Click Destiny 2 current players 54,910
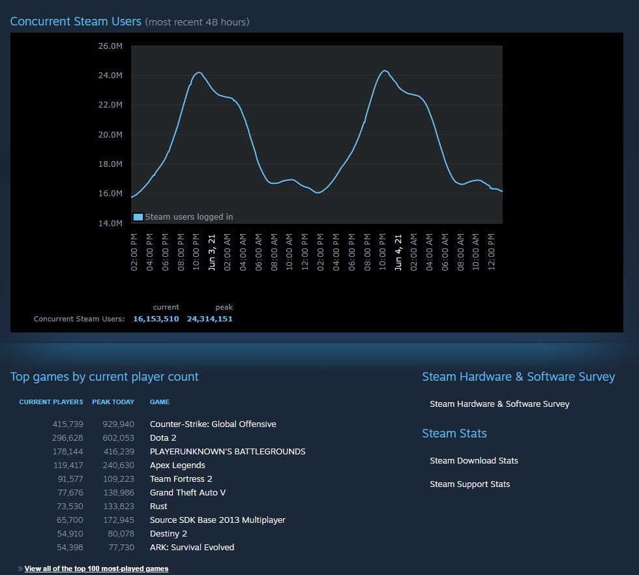The width and height of the screenshot is (639, 575). [x=70, y=533]
